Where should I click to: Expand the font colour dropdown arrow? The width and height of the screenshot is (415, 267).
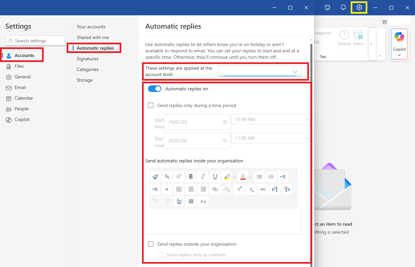(x=250, y=177)
